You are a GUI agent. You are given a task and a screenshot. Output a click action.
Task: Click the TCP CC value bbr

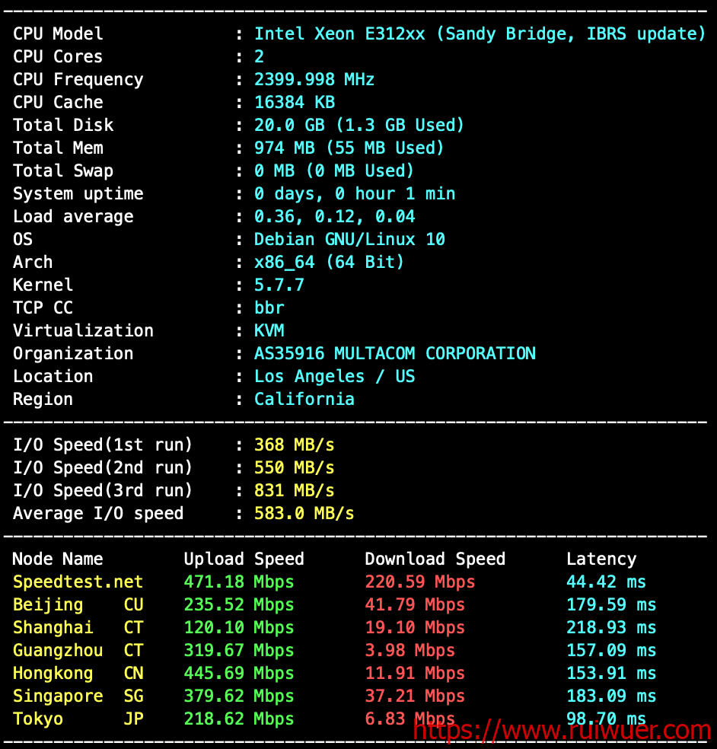pos(269,308)
